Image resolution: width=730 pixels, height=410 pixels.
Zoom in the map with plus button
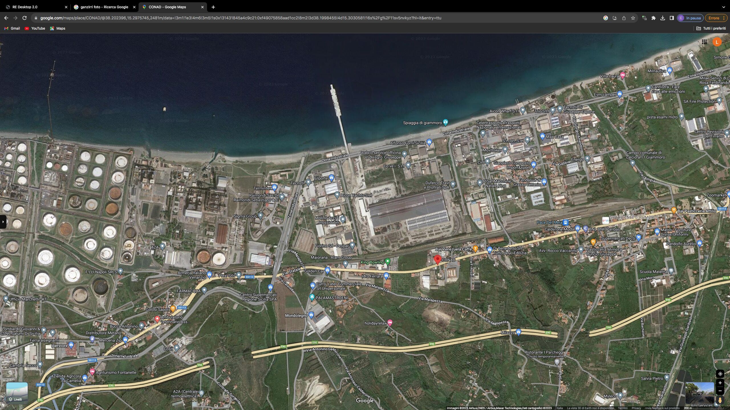[x=720, y=383]
